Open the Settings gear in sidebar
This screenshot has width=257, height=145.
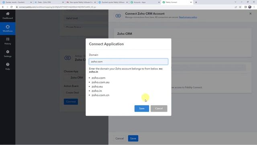tap(8, 54)
